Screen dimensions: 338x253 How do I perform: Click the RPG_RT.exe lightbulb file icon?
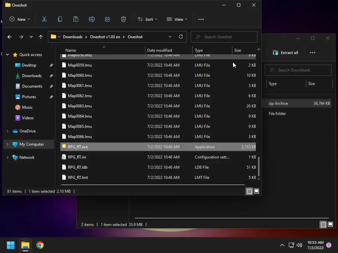point(64,147)
